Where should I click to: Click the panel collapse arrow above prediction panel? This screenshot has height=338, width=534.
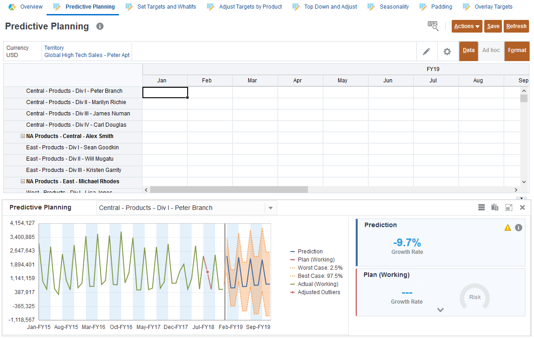pos(522,198)
